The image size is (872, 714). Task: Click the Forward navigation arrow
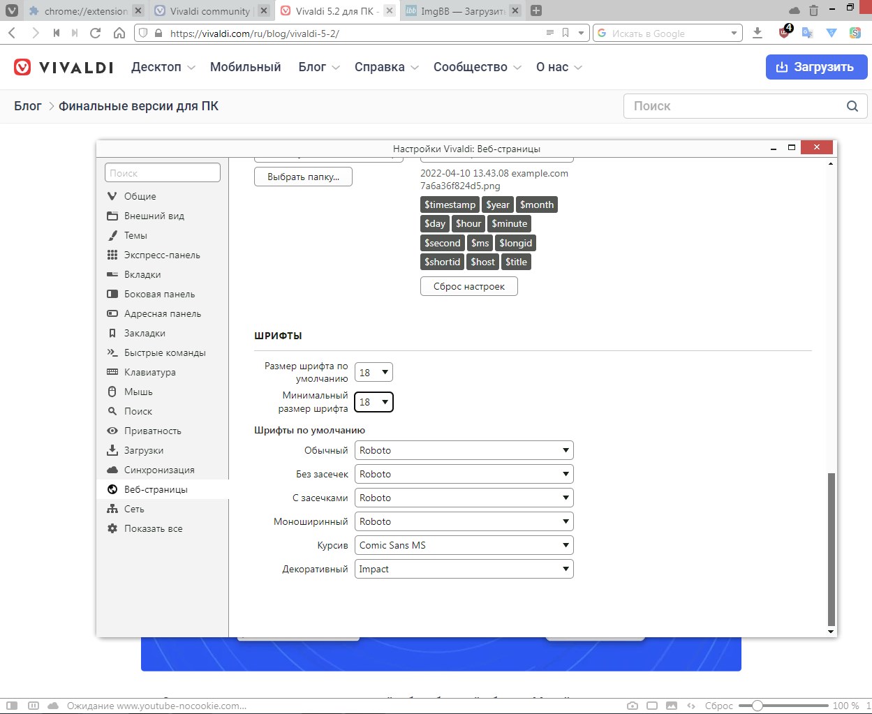point(35,33)
